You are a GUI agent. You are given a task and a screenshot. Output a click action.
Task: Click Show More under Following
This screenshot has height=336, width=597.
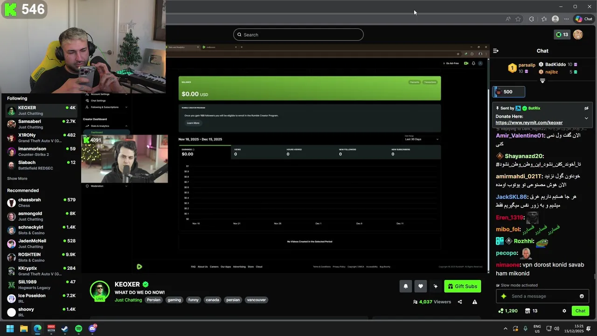17,178
